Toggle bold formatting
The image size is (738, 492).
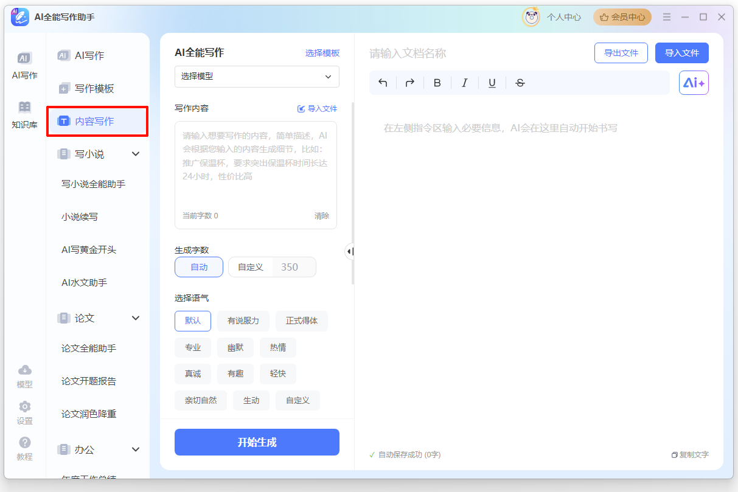pyautogui.click(x=437, y=82)
